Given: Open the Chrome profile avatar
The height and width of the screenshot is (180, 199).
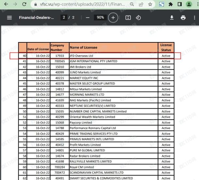Looking at the screenshot, I should [x=189, y=4].
